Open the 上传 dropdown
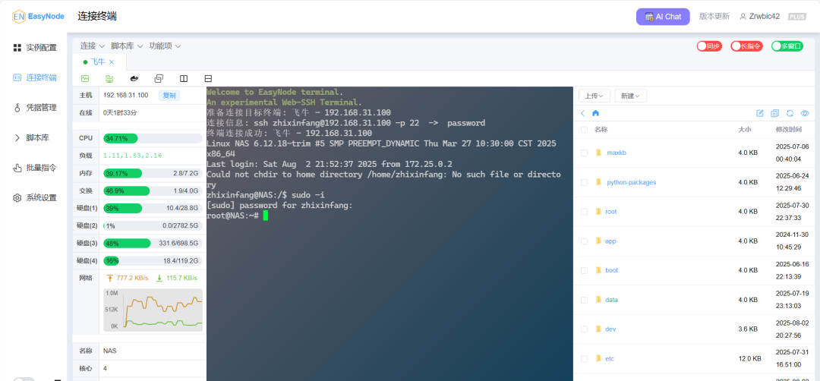Viewport: 820px width, 381px height. pyautogui.click(x=594, y=96)
